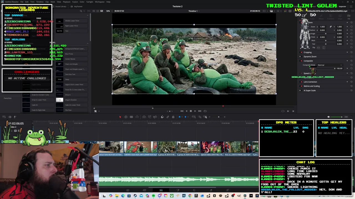Expand the Retime and Scaling section

tap(311, 86)
